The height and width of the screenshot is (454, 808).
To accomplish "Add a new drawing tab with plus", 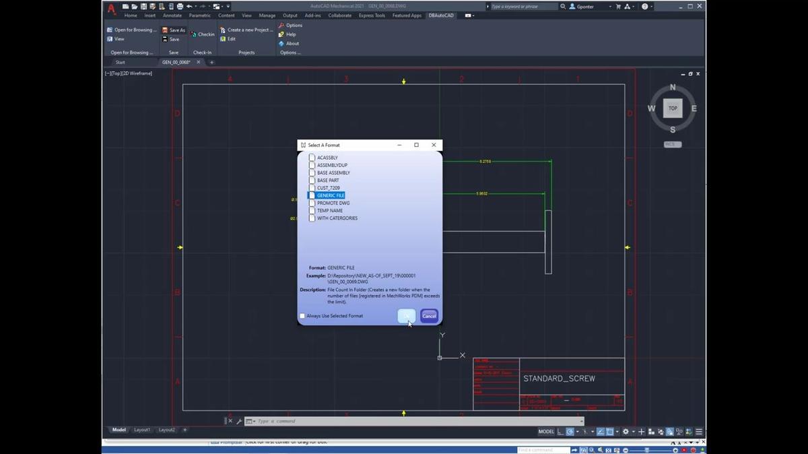I will [x=211, y=62].
